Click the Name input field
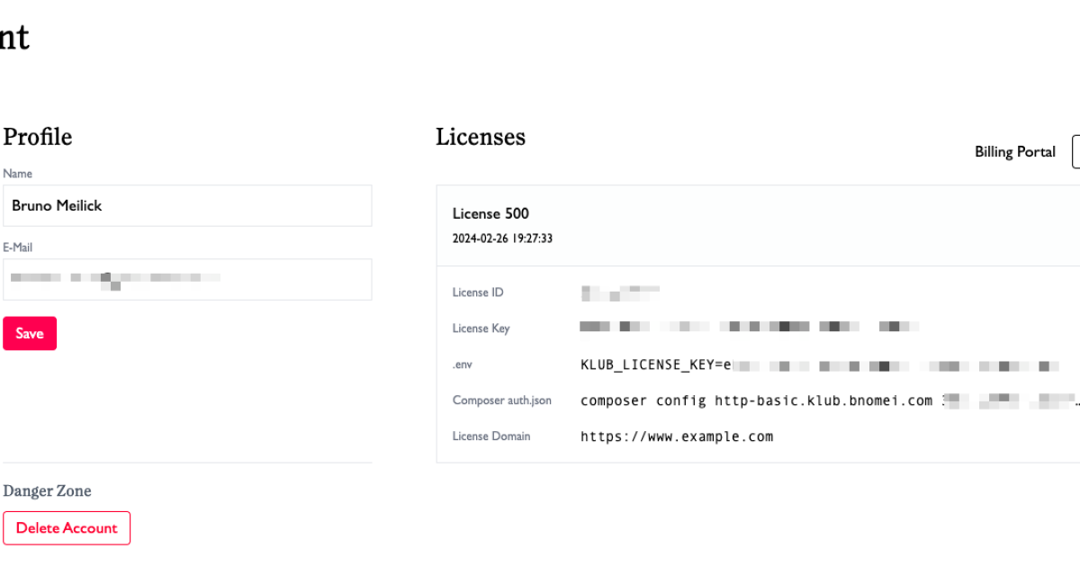 point(187,205)
